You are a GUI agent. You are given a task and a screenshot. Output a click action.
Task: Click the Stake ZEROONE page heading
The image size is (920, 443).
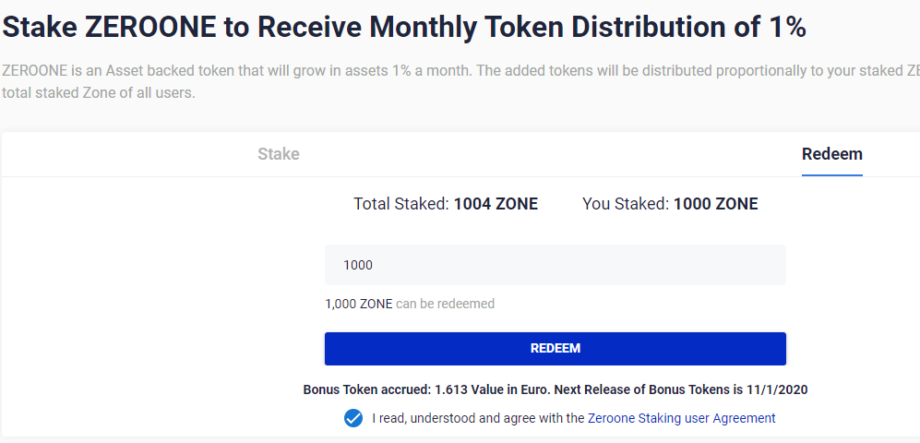[403, 27]
